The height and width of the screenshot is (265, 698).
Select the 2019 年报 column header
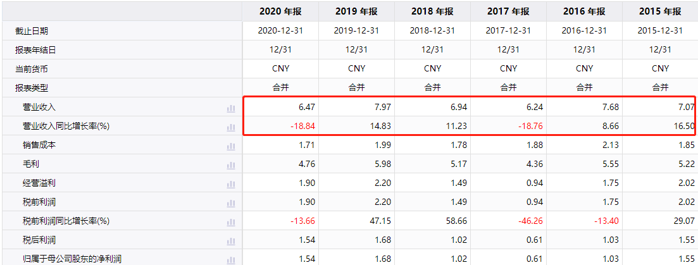point(356,11)
